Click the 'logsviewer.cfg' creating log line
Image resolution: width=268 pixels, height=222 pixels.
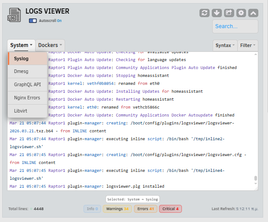point(128,159)
